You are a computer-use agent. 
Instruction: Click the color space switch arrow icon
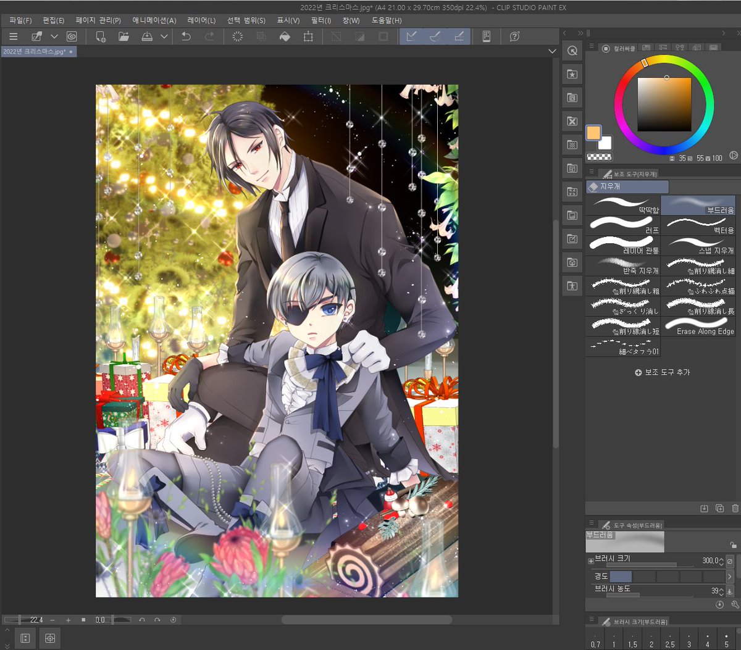[734, 156]
